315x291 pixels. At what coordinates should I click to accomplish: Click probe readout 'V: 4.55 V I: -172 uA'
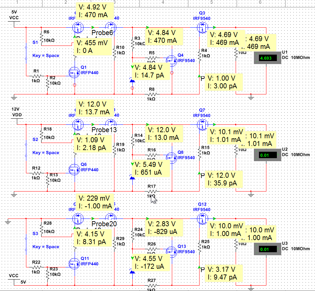[x=151, y=262]
